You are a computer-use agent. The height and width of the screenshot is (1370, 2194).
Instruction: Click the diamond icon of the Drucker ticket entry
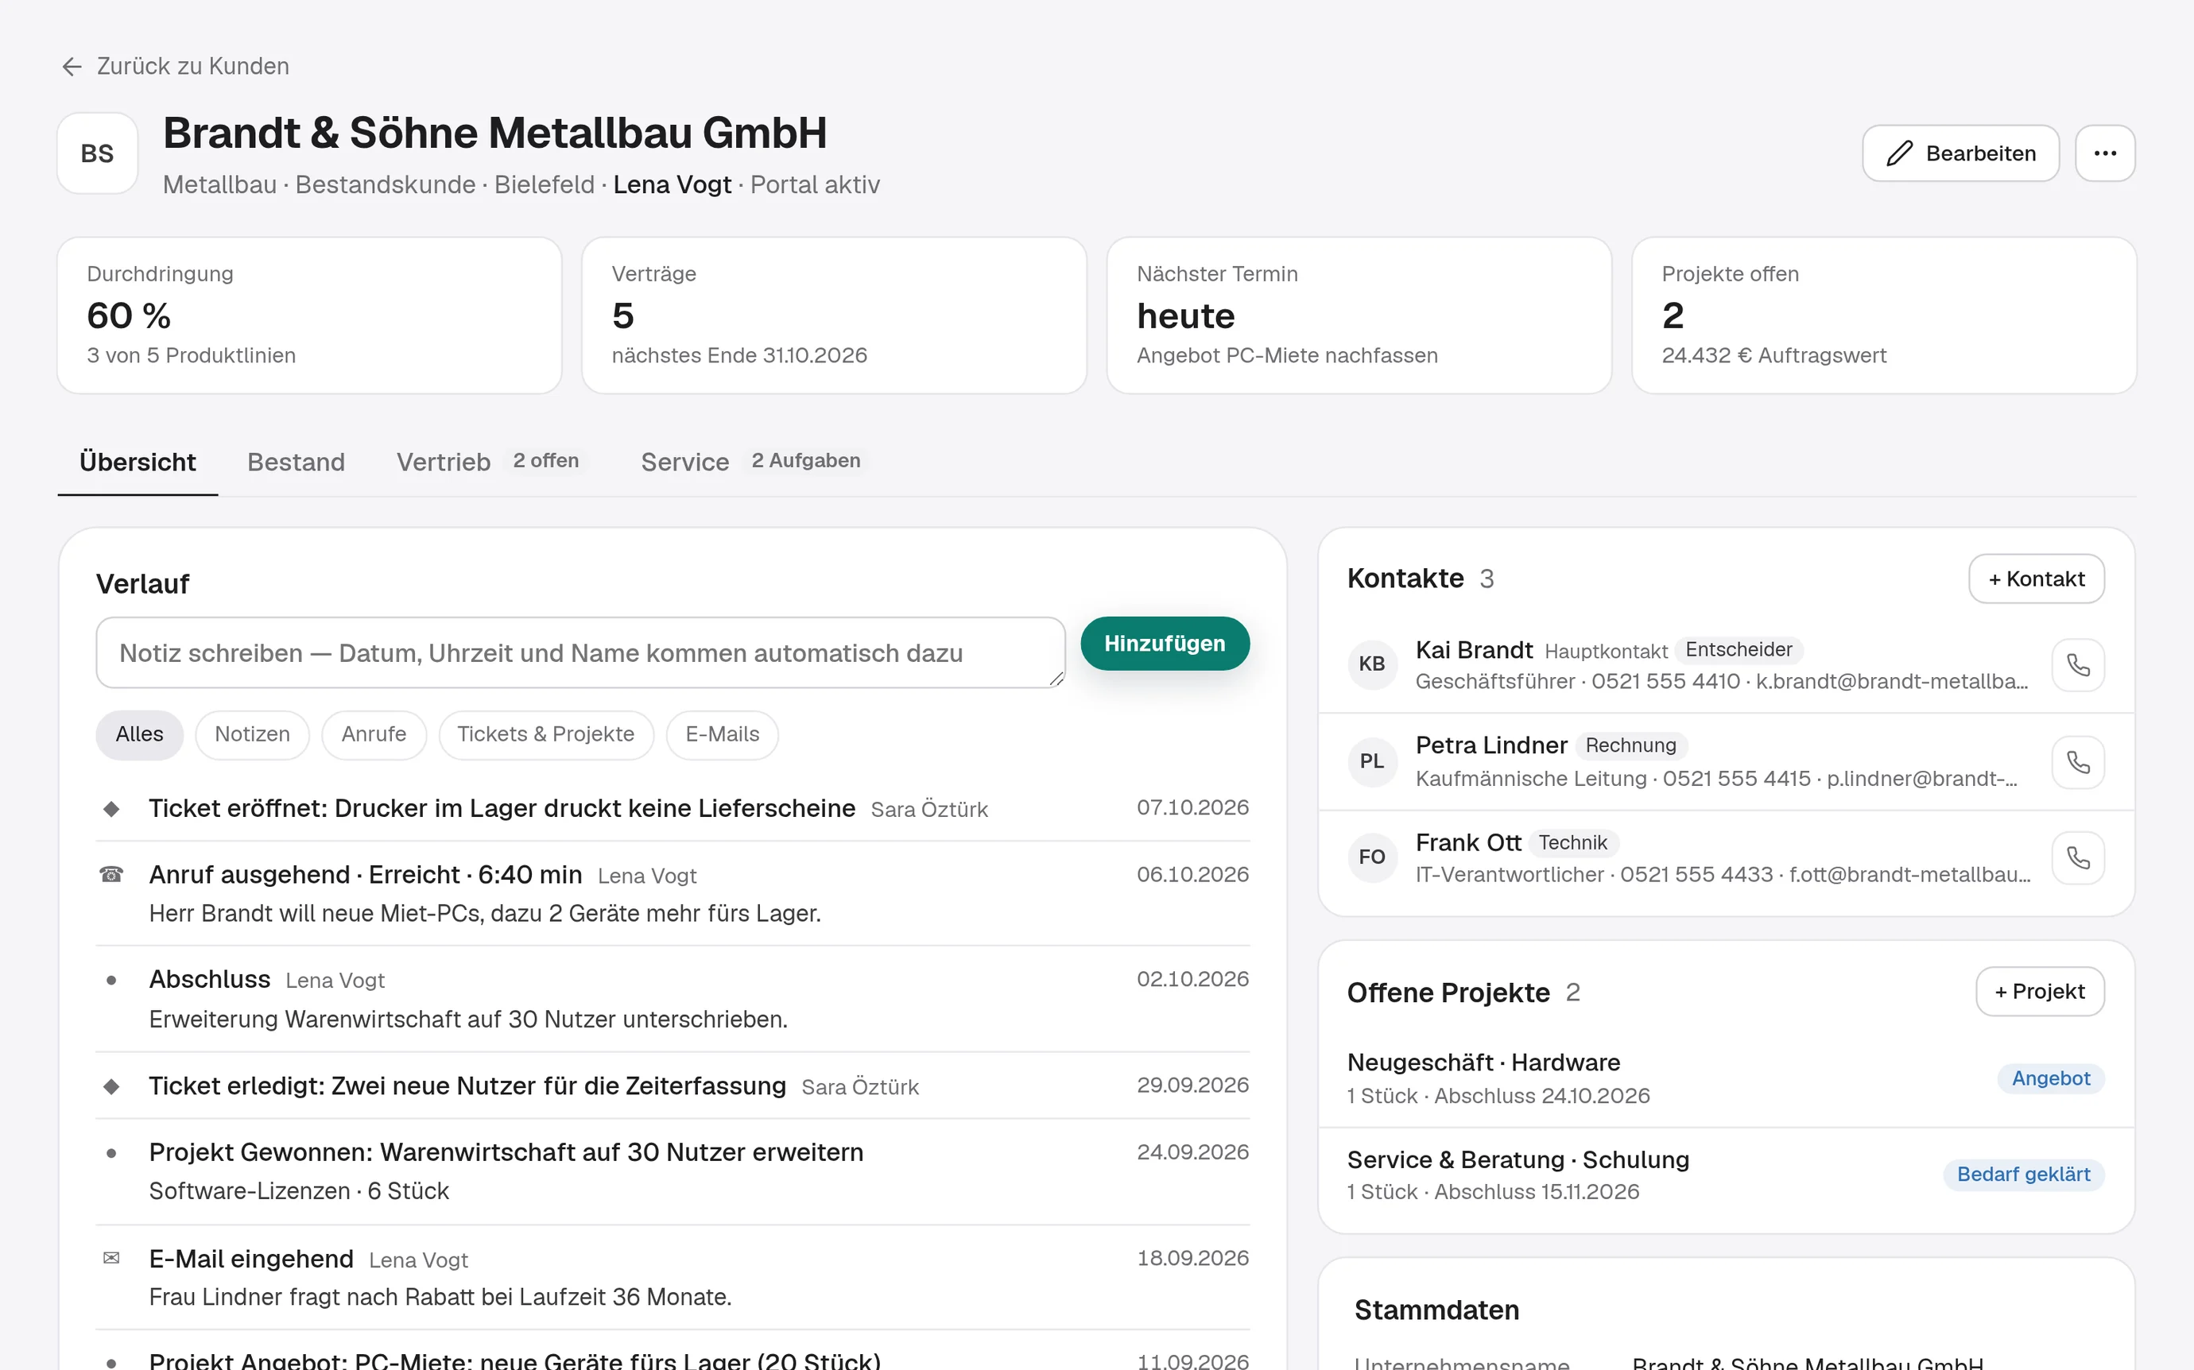(111, 808)
